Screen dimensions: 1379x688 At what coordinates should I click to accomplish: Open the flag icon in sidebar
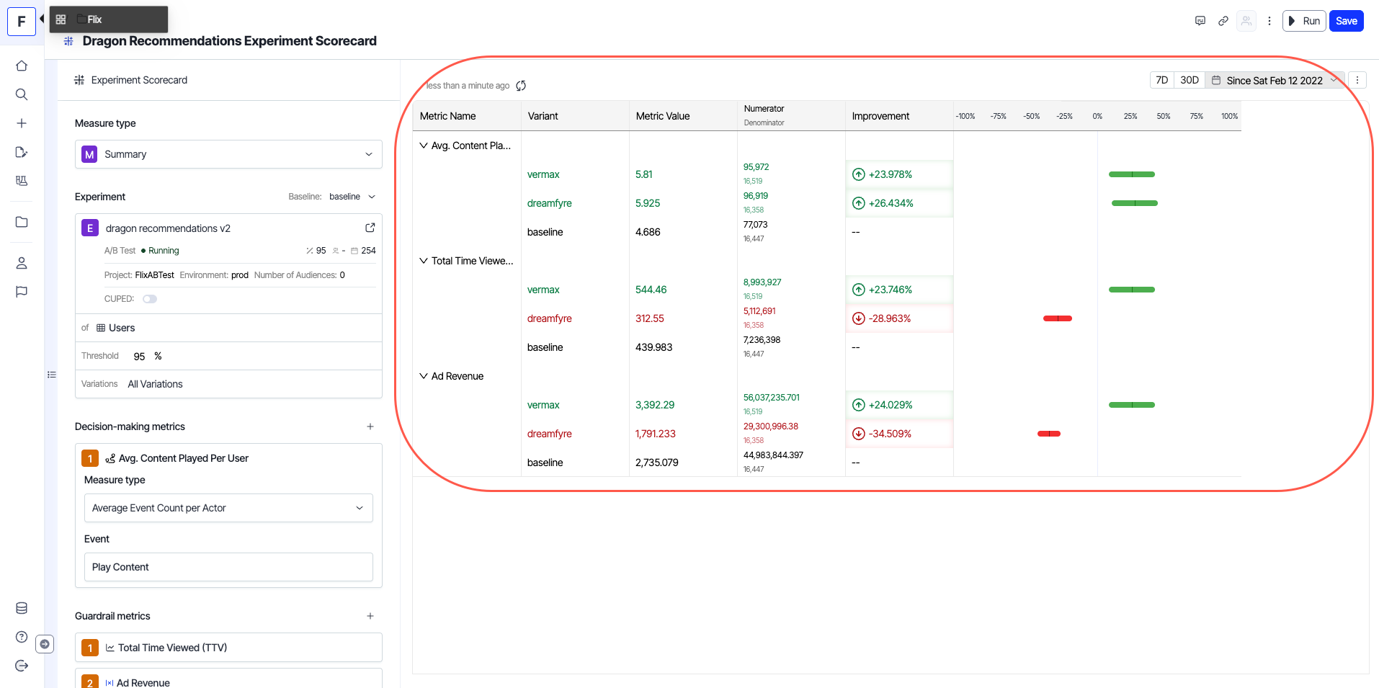click(22, 292)
